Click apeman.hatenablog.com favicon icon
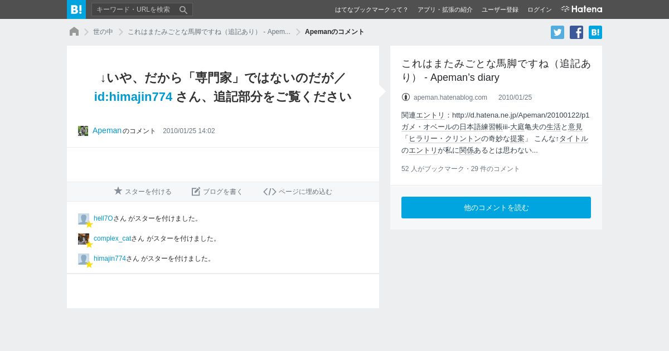 pyautogui.click(x=406, y=97)
